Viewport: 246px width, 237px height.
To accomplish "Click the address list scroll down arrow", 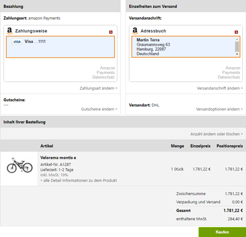I will pos(237,54).
